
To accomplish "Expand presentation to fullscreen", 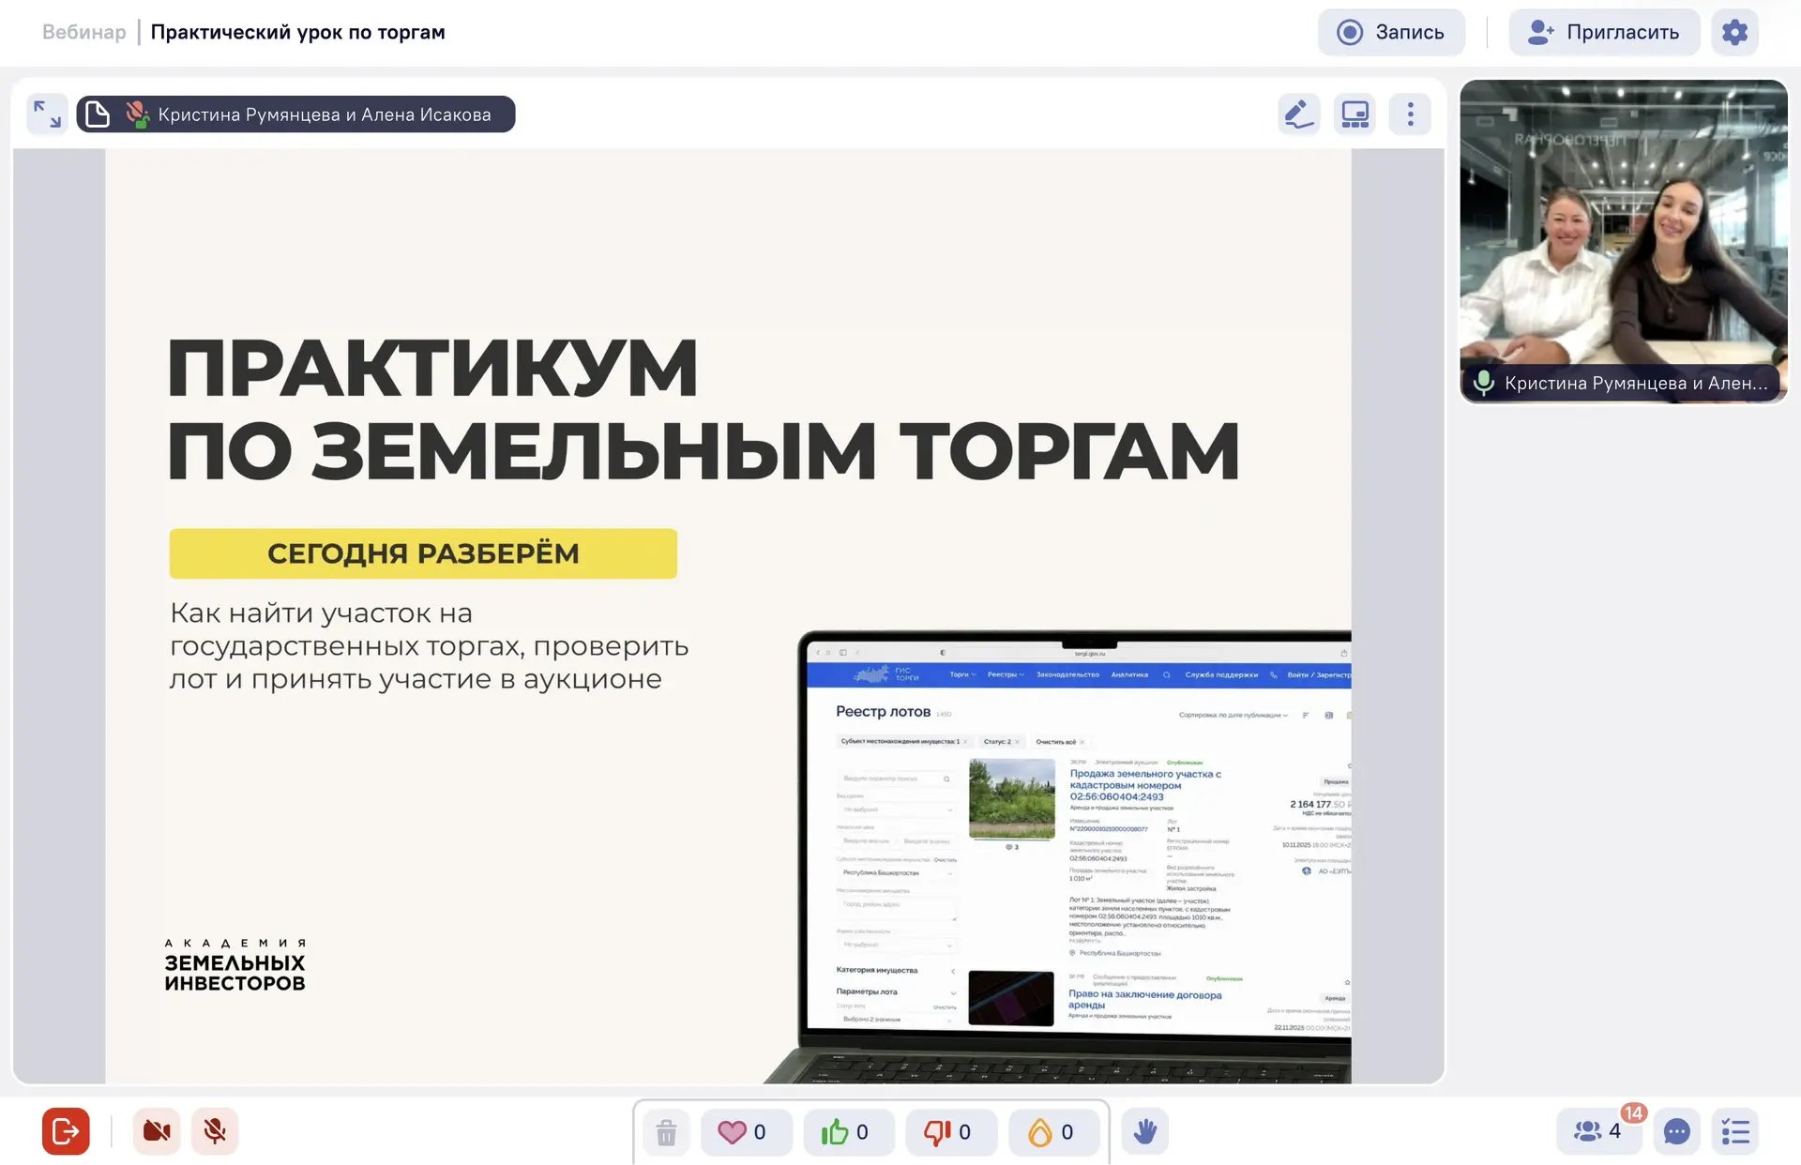I will point(47,113).
